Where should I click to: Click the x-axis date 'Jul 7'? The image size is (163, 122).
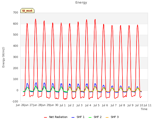point(114,105)
